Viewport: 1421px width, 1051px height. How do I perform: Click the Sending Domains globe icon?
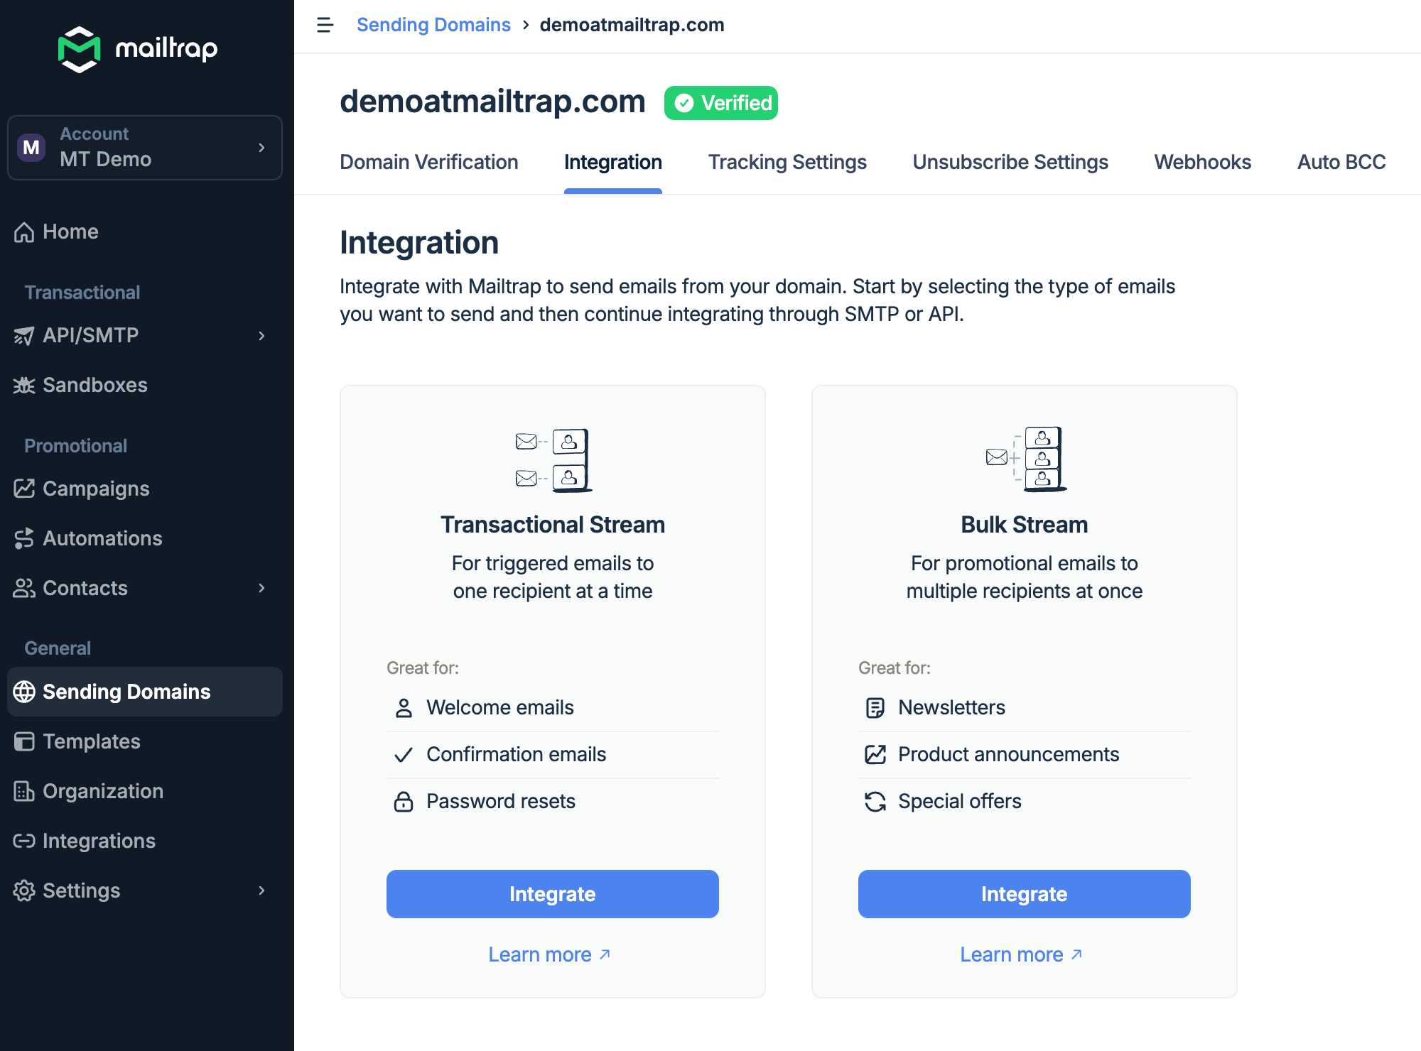(24, 692)
